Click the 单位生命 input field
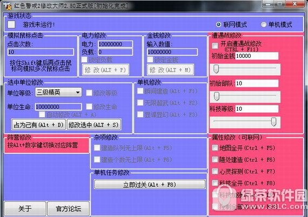 [58, 107]
